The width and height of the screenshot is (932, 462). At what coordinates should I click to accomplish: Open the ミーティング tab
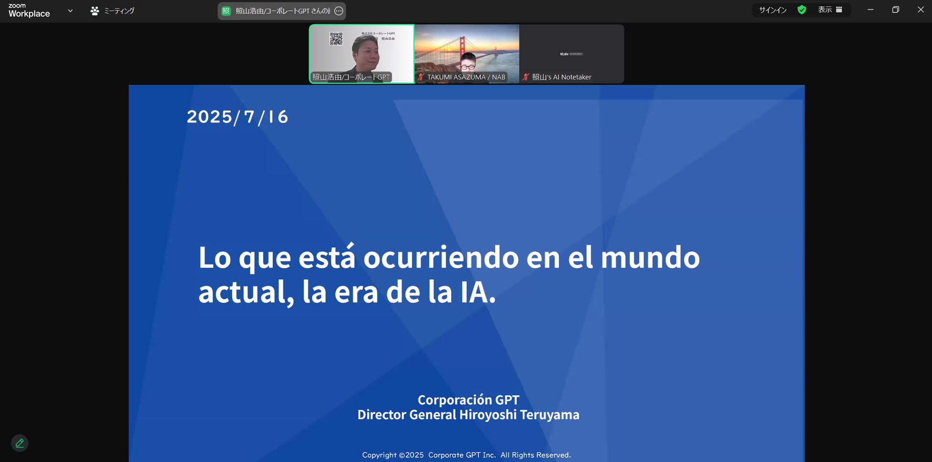(112, 11)
